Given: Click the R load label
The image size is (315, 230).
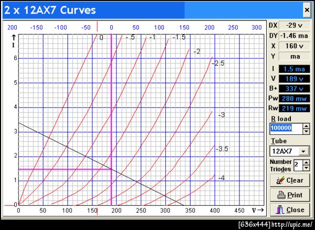Looking at the screenshot, I should pyautogui.click(x=281, y=119).
